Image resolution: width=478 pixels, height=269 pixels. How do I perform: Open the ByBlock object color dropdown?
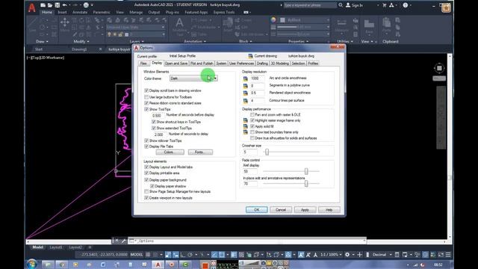[x=305, y=20]
